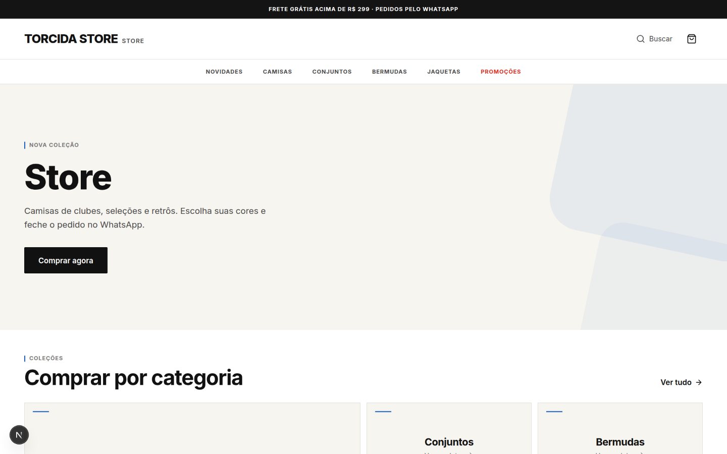Image resolution: width=727 pixels, height=454 pixels.
Task: Click the Buscar search label
Action: (x=660, y=39)
